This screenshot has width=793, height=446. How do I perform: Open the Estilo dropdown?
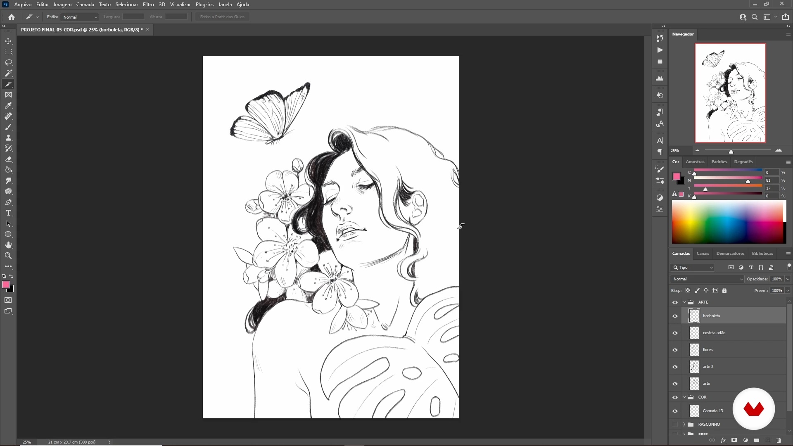pyautogui.click(x=80, y=17)
